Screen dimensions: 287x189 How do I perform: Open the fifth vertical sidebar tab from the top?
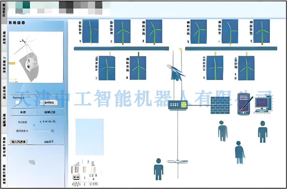4,120
